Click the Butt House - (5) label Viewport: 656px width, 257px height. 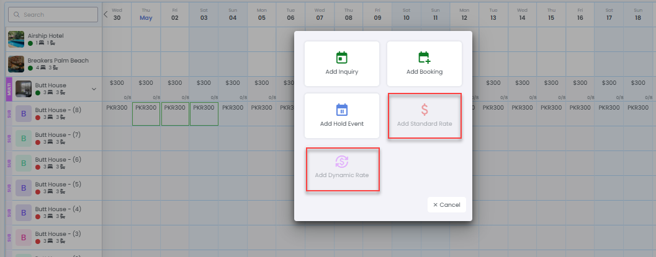(x=58, y=185)
